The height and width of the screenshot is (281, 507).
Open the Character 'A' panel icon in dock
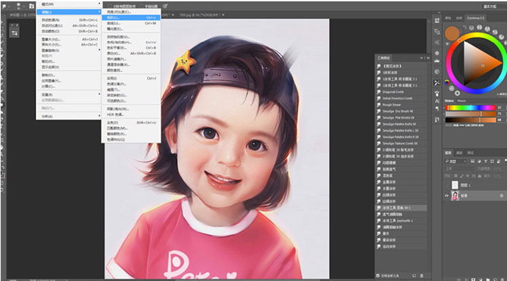click(437, 101)
